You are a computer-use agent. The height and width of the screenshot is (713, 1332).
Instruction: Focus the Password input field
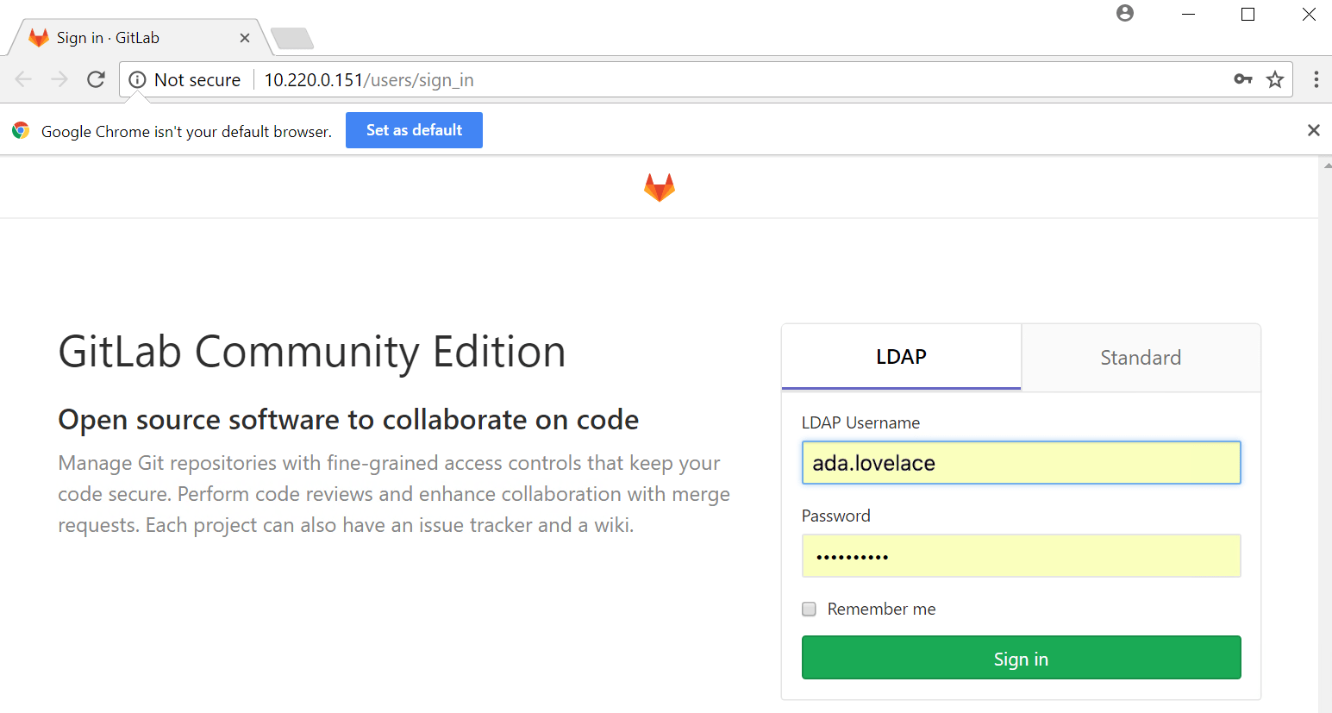pyautogui.click(x=1021, y=556)
